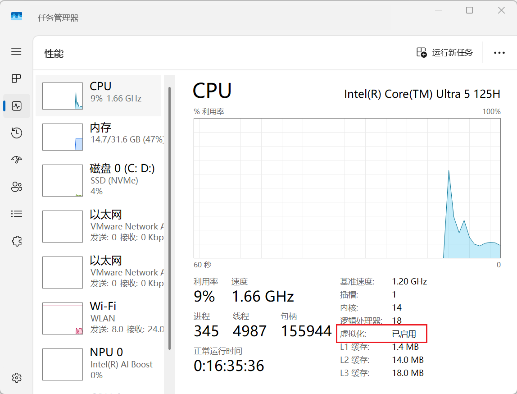Click Run new task button
517x394 pixels.
tap(444, 53)
